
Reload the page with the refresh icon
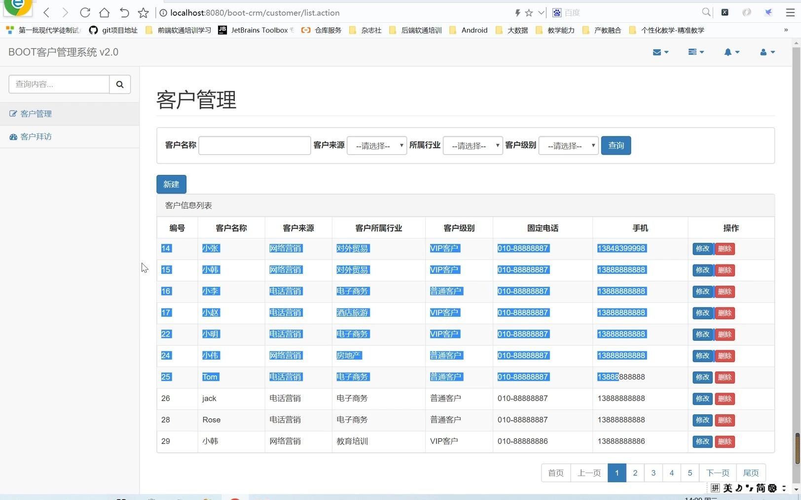(x=85, y=13)
